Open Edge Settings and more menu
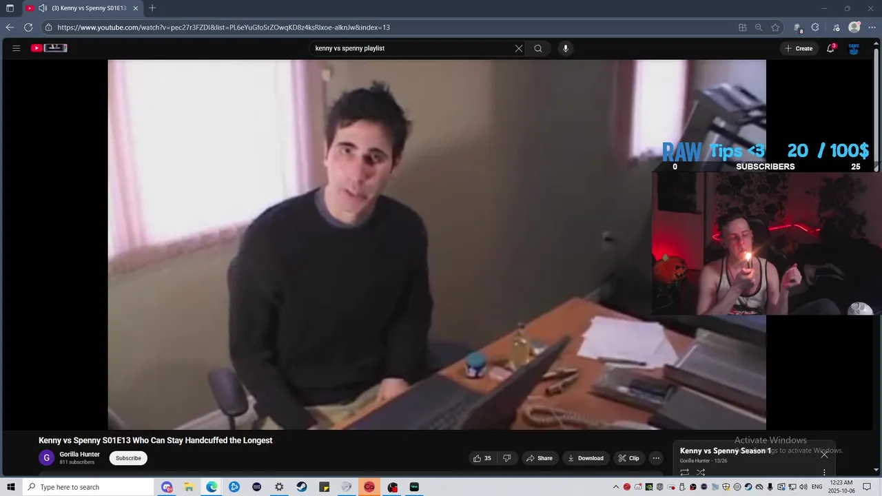Screen dimensions: 882x496 [872, 28]
